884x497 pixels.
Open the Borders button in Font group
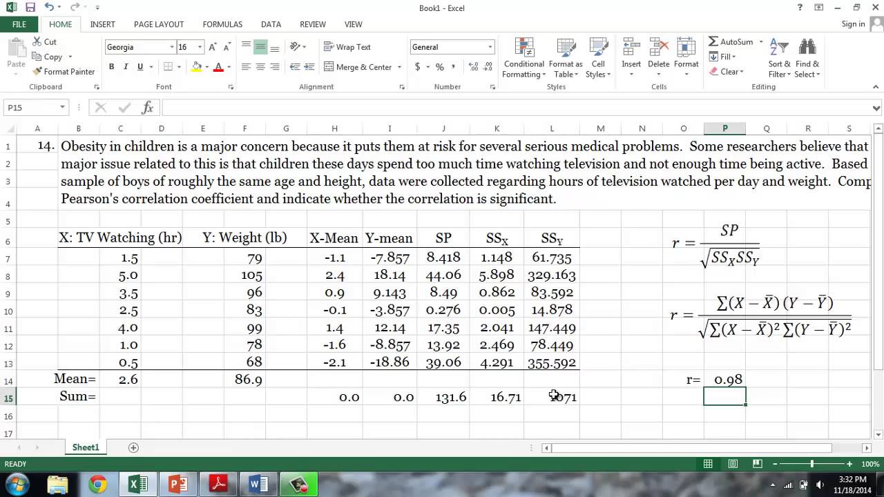coord(168,67)
